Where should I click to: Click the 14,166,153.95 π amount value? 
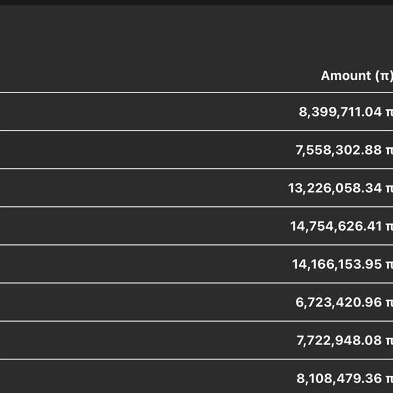(343, 264)
